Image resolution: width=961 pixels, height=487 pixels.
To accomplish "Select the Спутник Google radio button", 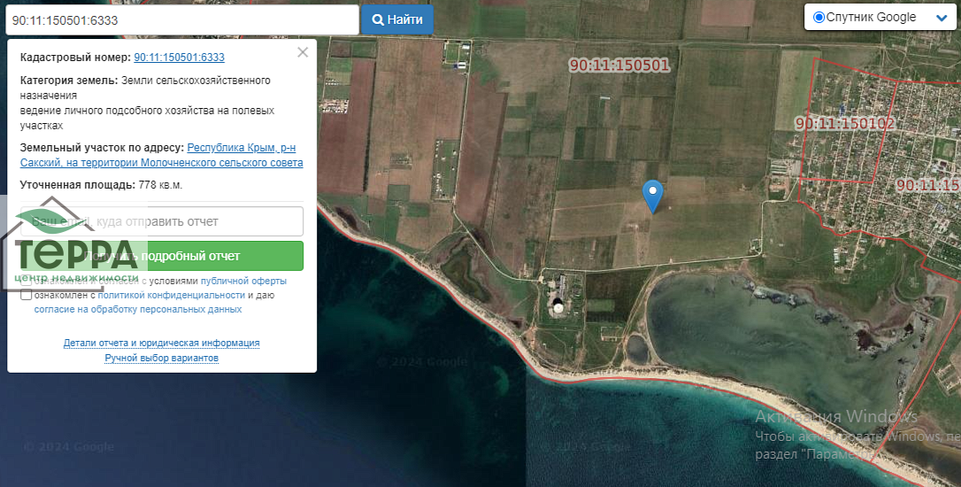I will coord(819,18).
